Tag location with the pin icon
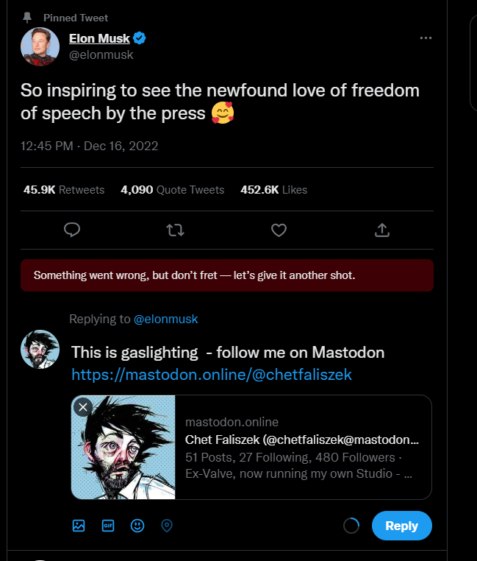The image size is (477, 561). coord(167,526)
